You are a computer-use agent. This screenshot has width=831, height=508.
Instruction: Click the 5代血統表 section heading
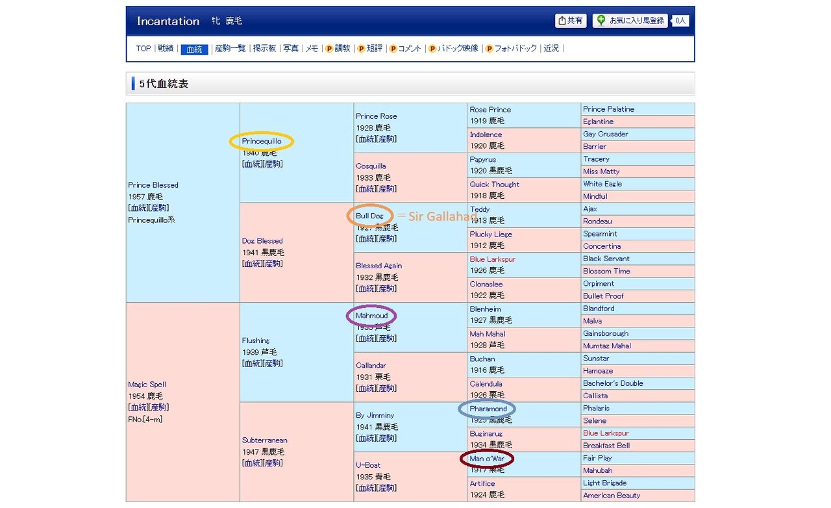click(164, 84)
